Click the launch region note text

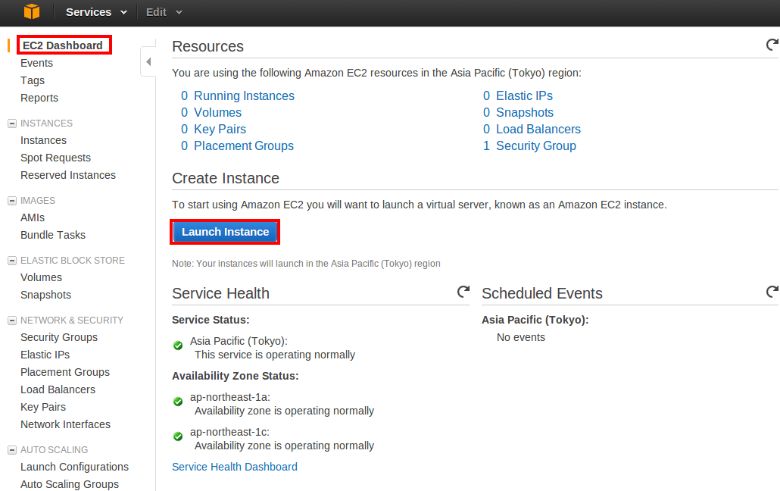click(x=307, y=264)
